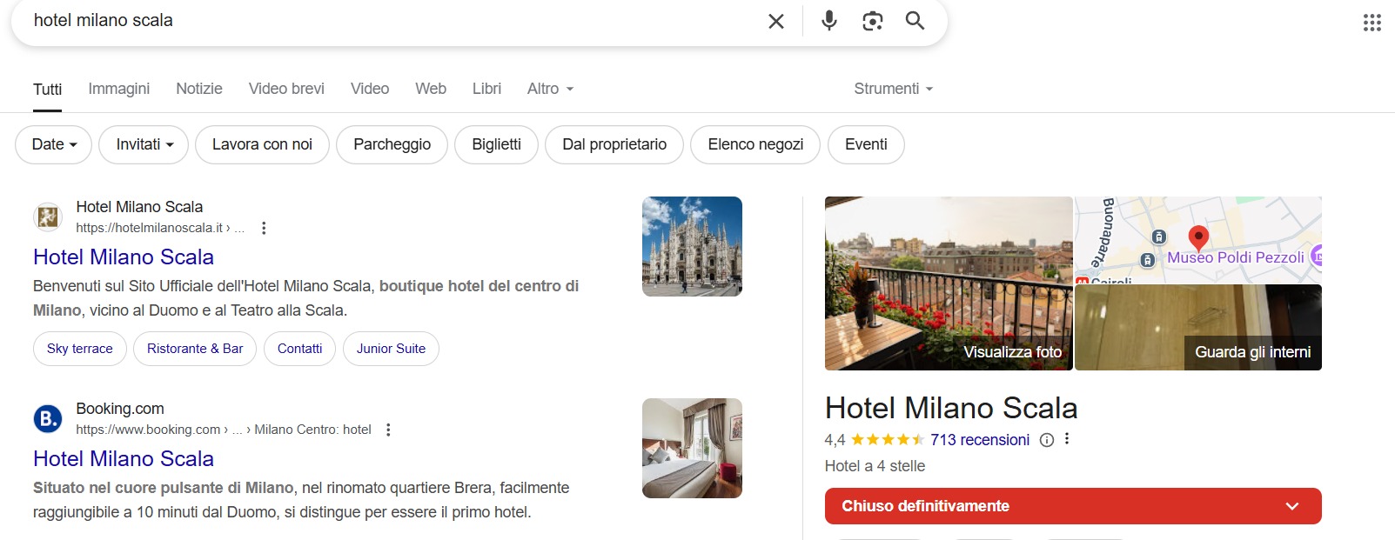Expand the Chiuso definitivamente banner
1395x540 pixels.
point(1073,506)
